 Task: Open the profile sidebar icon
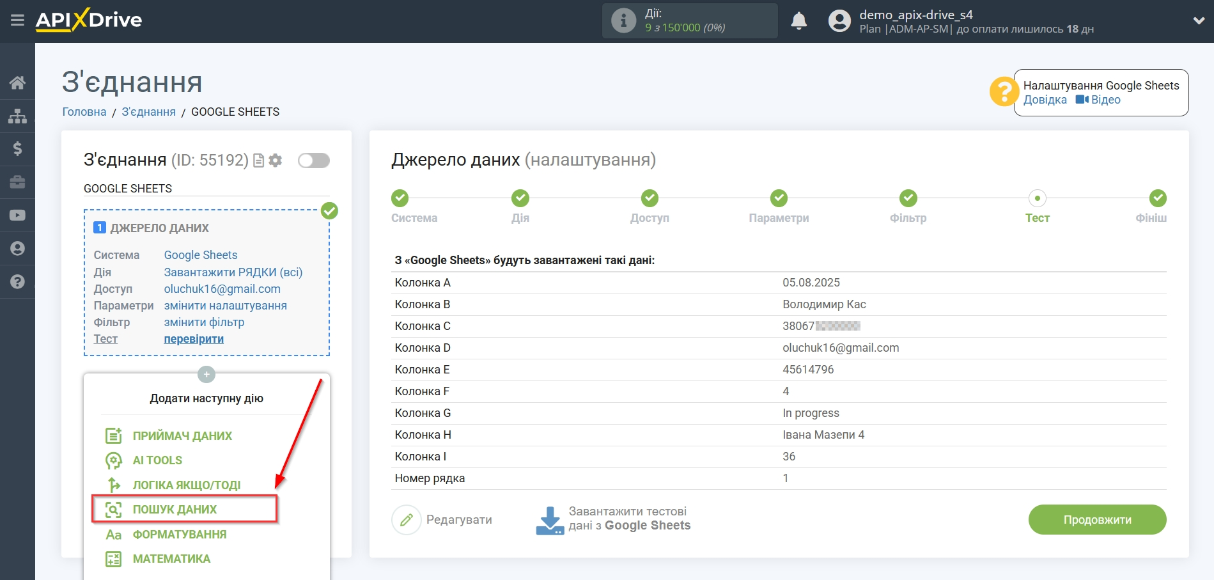[17, 249]
